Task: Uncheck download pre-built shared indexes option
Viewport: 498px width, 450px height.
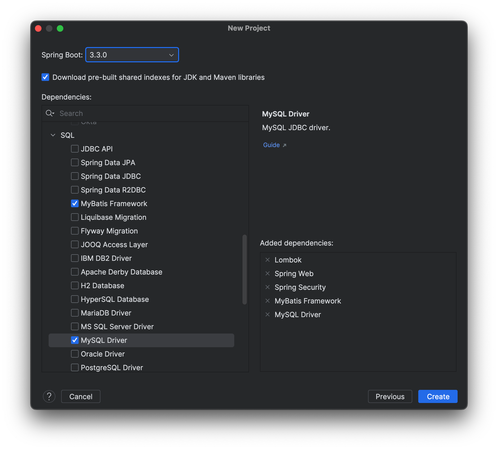Action: click(45, 77)
